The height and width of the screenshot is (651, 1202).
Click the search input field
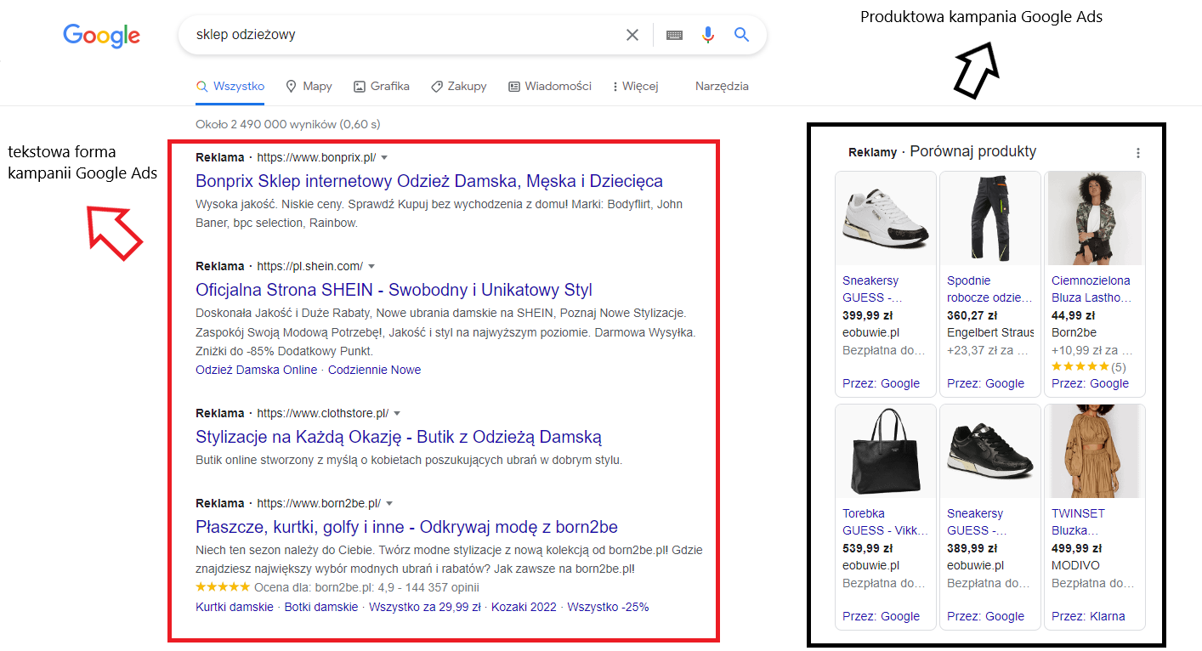click(404, 35)
